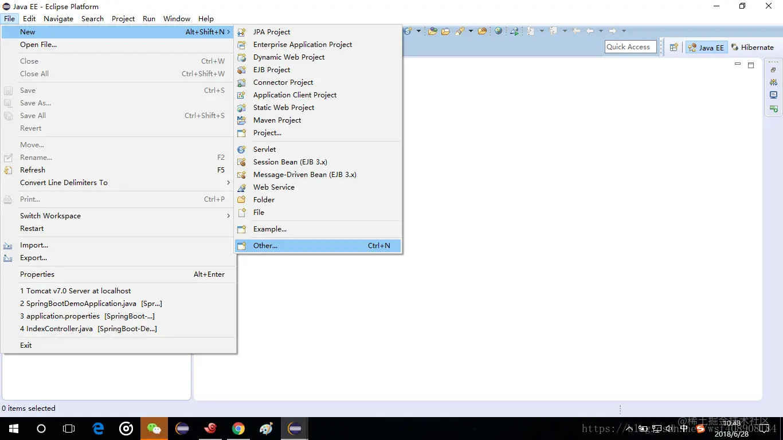Image resolution: width=783 pixels, height=440 pixels.
Task: Click the Next Annotation toolbar icon
Action: click(x=530, y=31)
